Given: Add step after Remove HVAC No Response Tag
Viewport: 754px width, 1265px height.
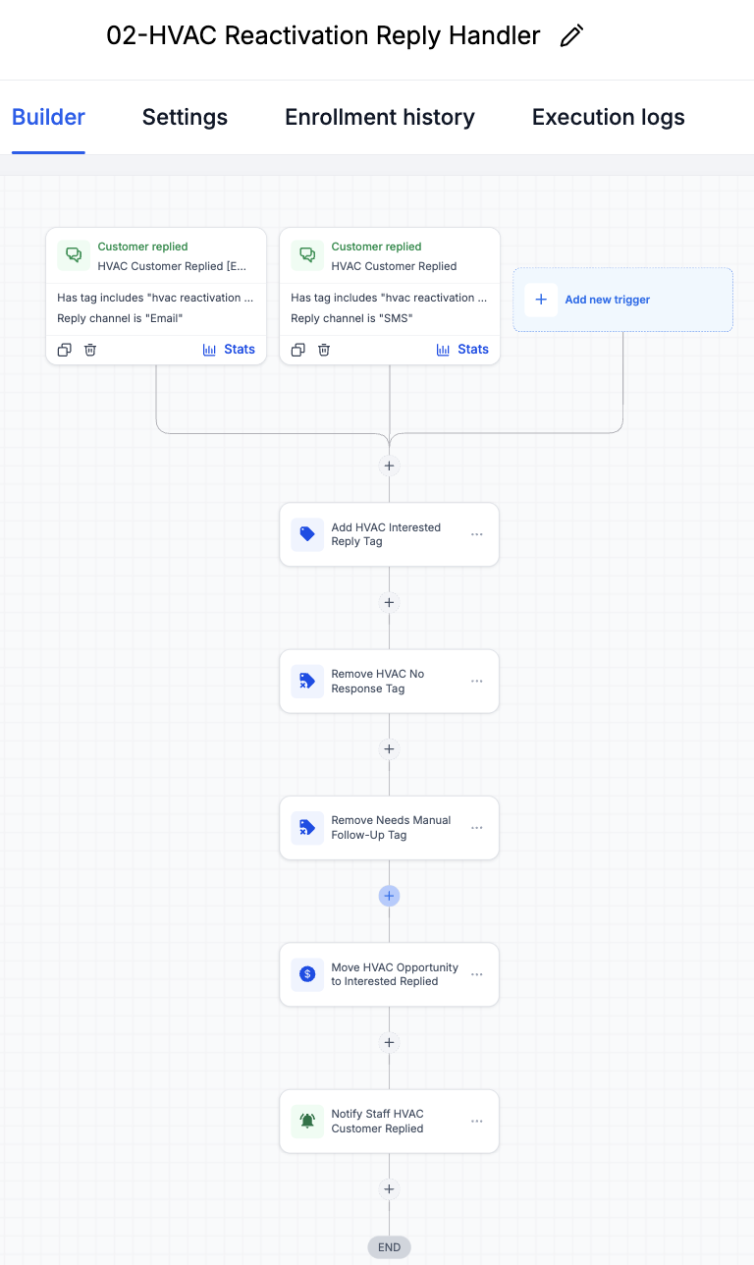Looking at the screenshot, I should [389, 749].
